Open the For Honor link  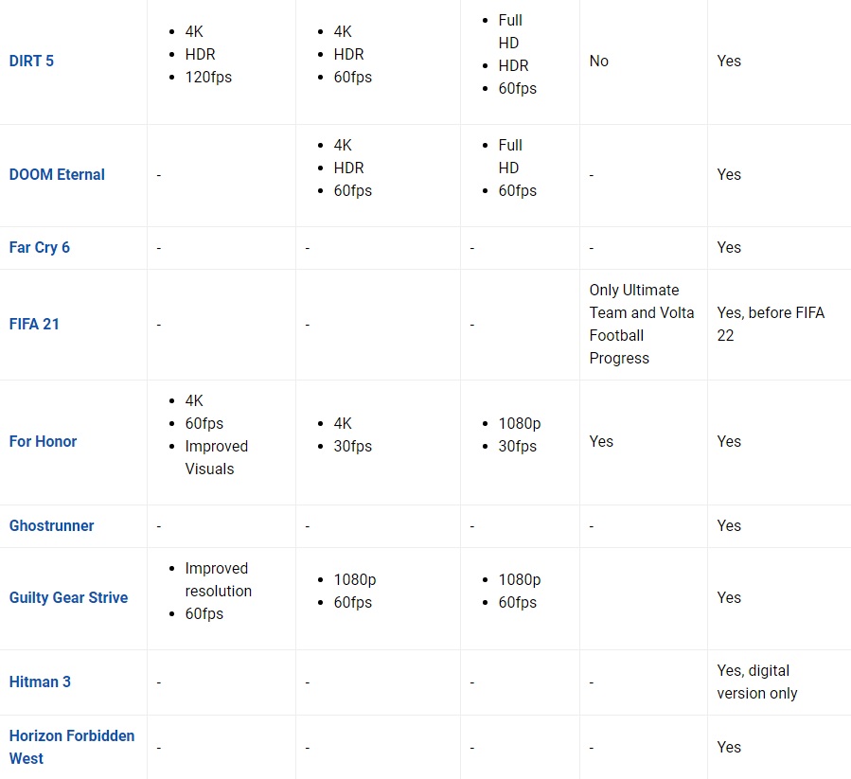point(43,441)
